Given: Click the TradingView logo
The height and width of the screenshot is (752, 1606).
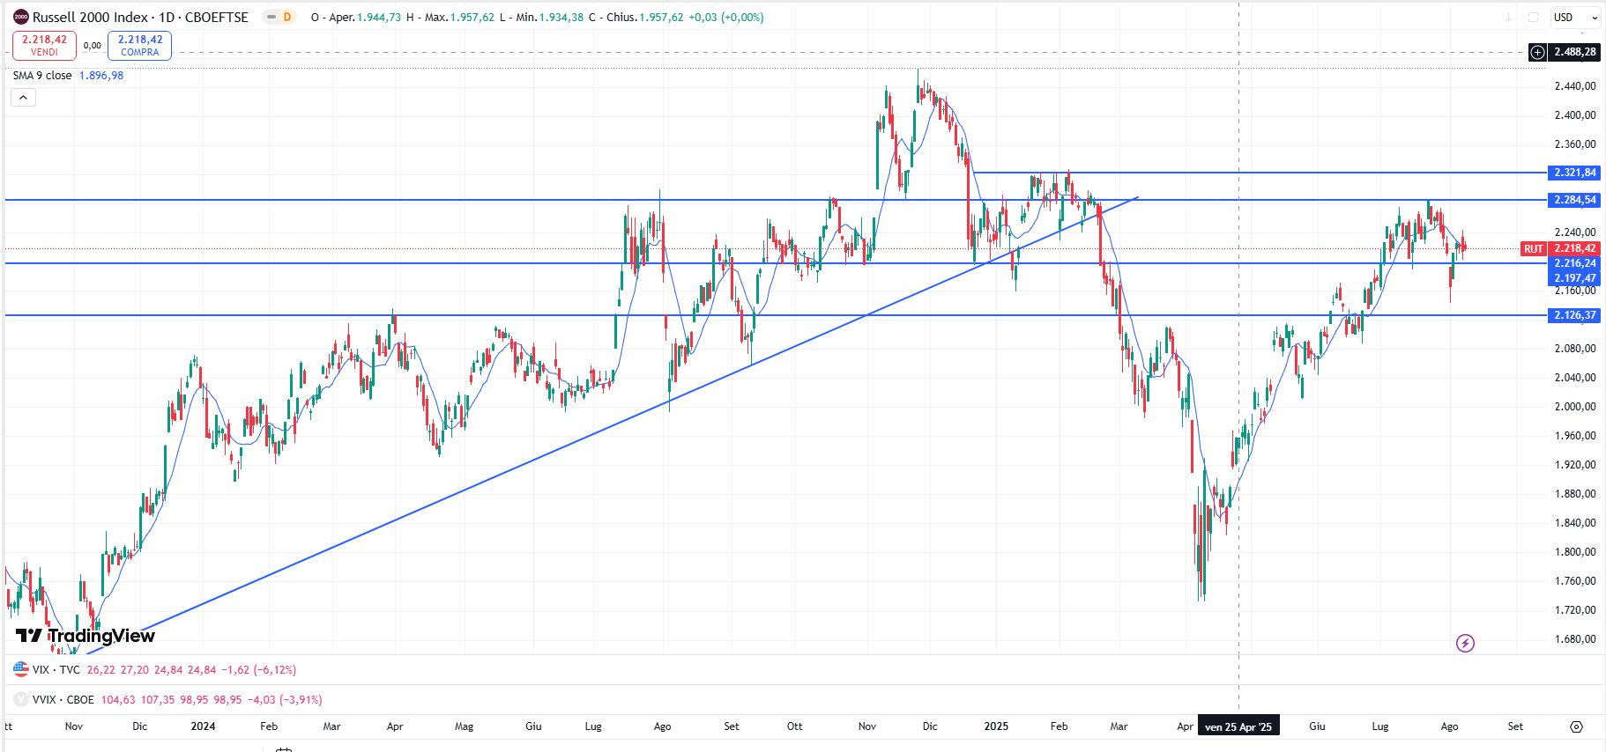Looking at the screenshot, I should click(86, 636).
